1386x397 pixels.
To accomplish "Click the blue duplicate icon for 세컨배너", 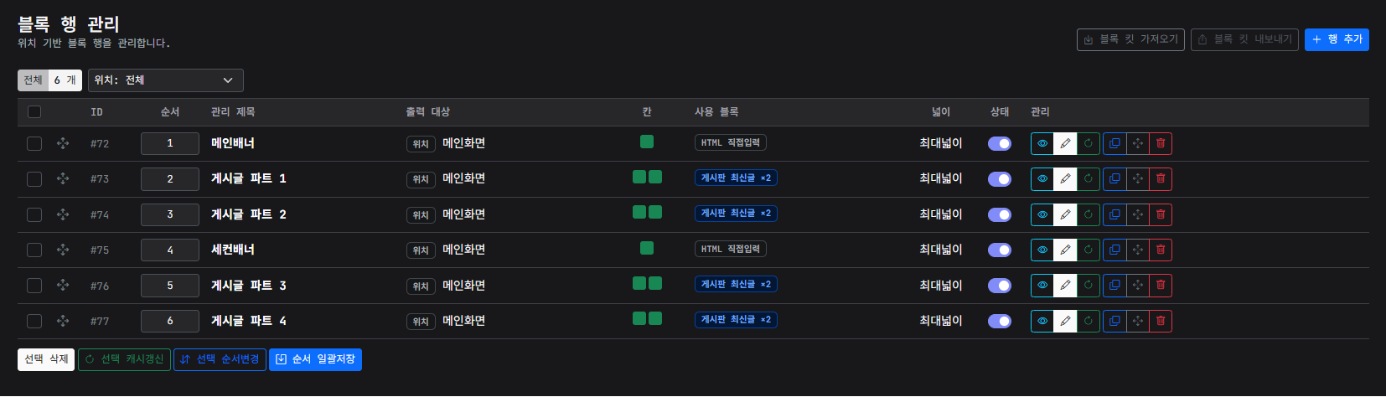I will (x=1114, y=250).
